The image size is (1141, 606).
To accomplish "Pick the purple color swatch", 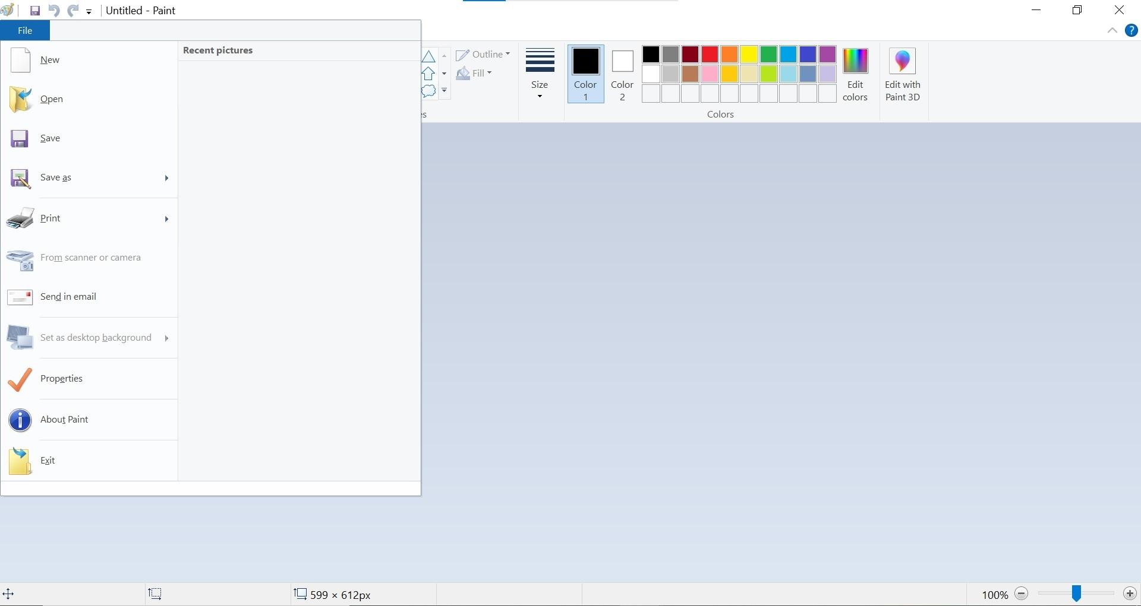I will click(x=827, y=55).
